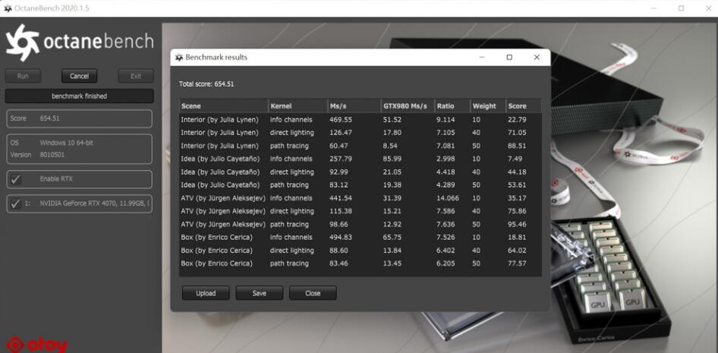718x353 pixels.
Task: Click the 6.205 ratio value
Action: point(446,263)
